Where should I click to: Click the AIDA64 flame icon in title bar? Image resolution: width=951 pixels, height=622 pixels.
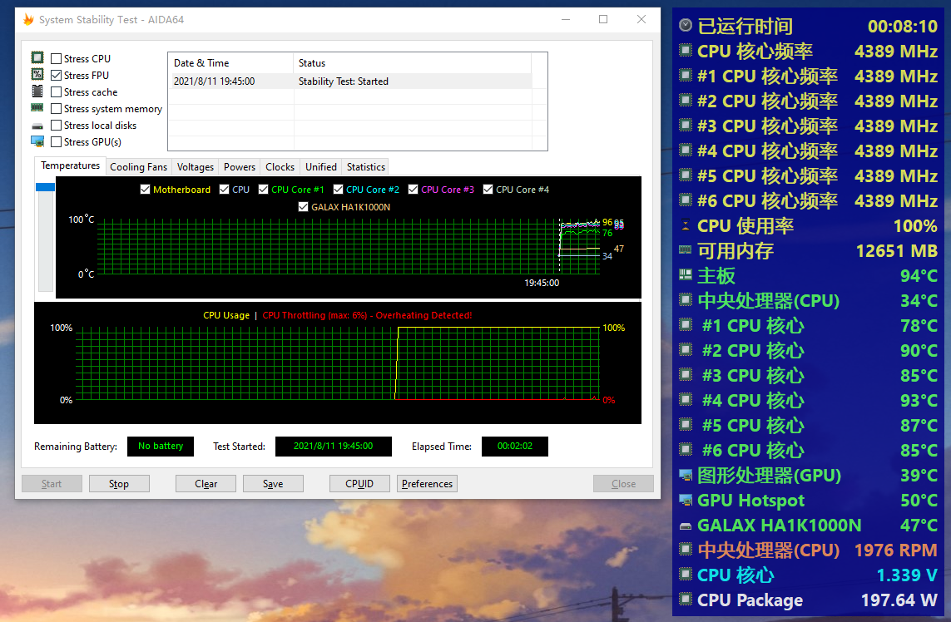click(x=28, y=20)
